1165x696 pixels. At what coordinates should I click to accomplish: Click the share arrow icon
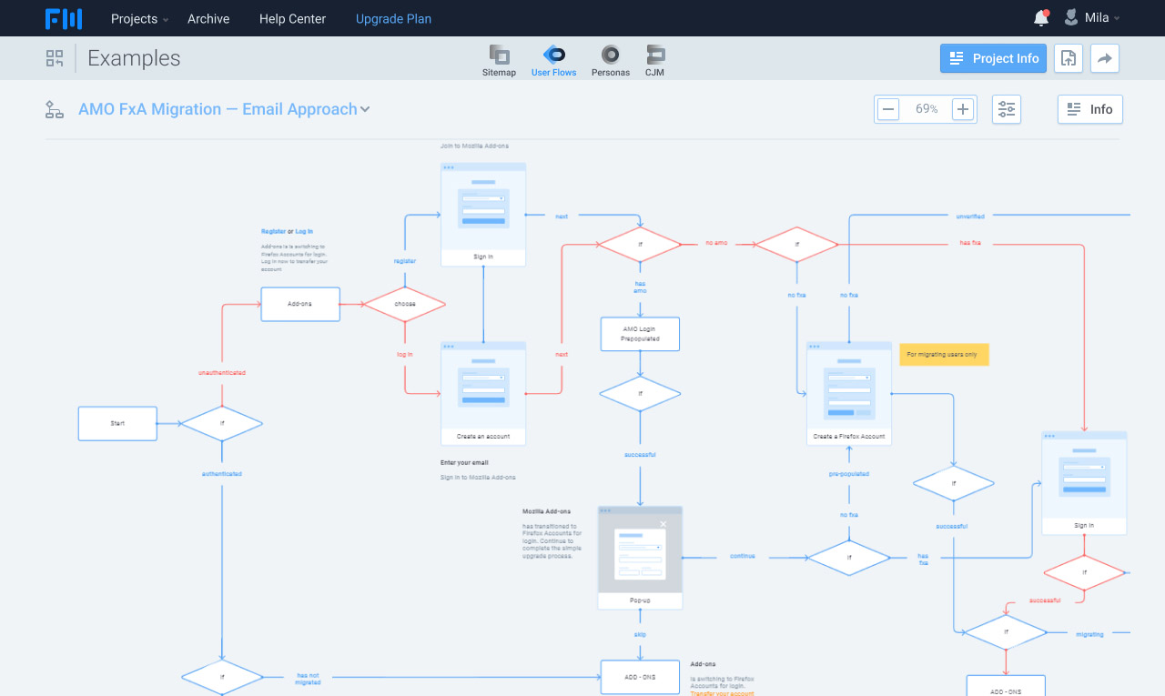[x=1105, y=58]
